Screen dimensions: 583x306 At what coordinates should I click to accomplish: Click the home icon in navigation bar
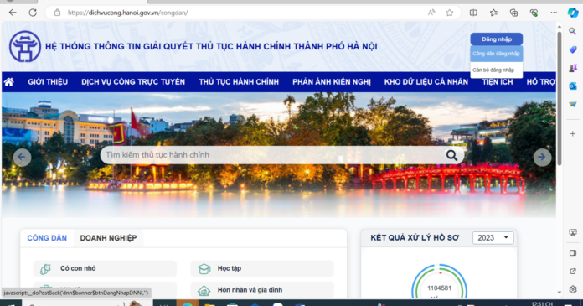9,82
